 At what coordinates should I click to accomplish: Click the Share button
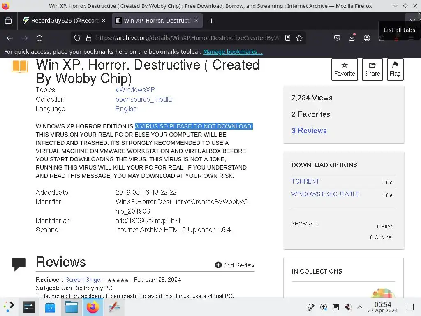click(x=372, y=69)
